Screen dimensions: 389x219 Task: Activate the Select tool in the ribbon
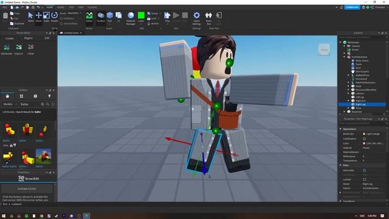(30, 17)
